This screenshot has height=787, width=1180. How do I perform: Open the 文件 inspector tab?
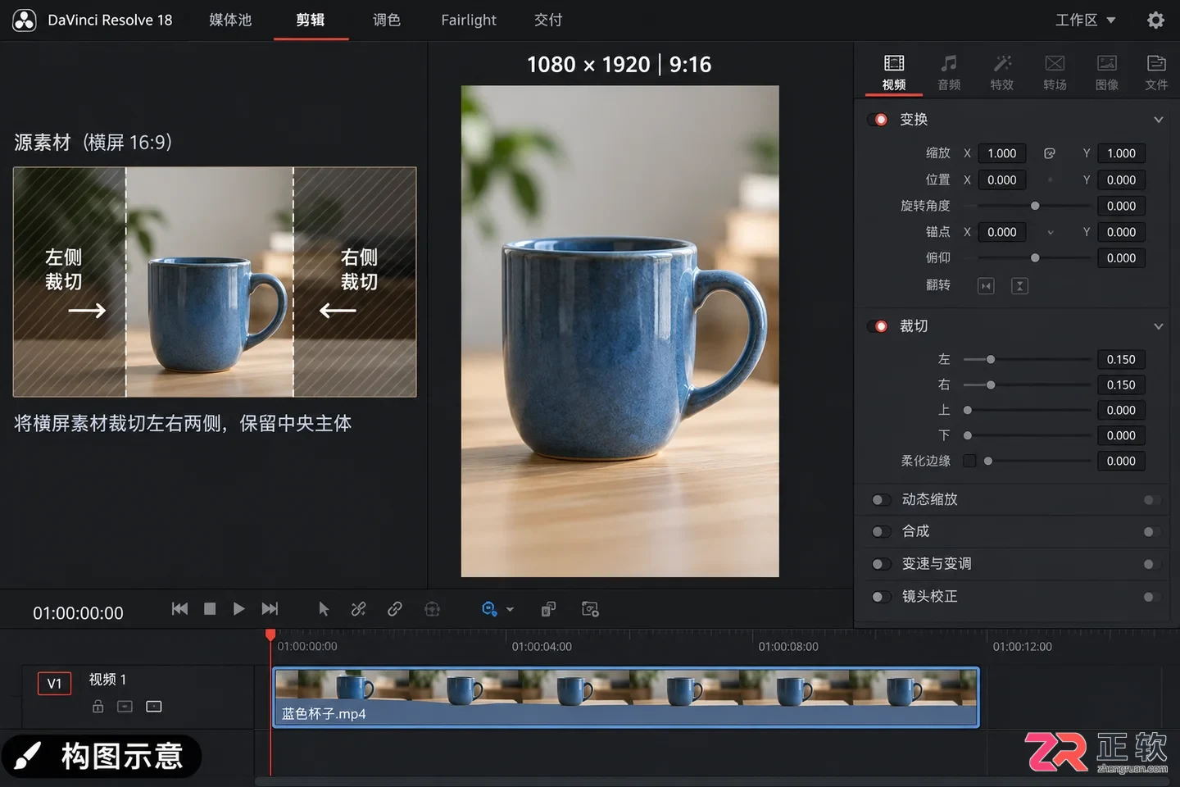[1156, 72]
